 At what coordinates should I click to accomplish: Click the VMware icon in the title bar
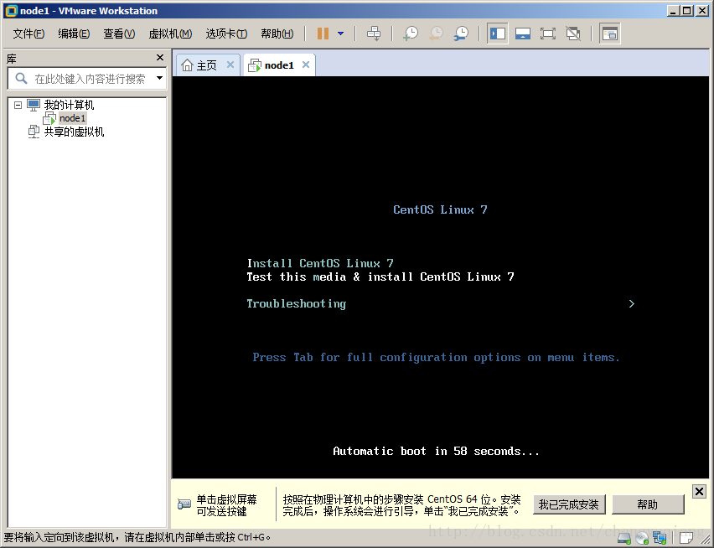(x=11, y=10)
